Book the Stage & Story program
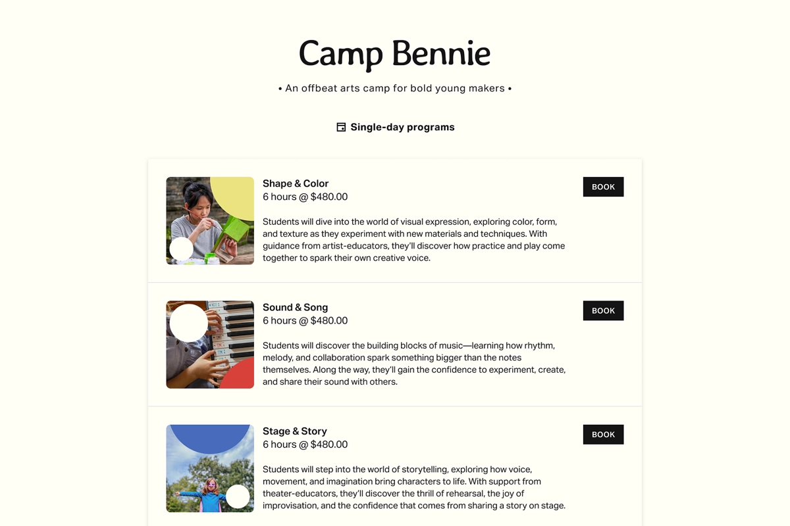Image resolution: width=790 pixels, height=526 pixels. pos(603,435)
